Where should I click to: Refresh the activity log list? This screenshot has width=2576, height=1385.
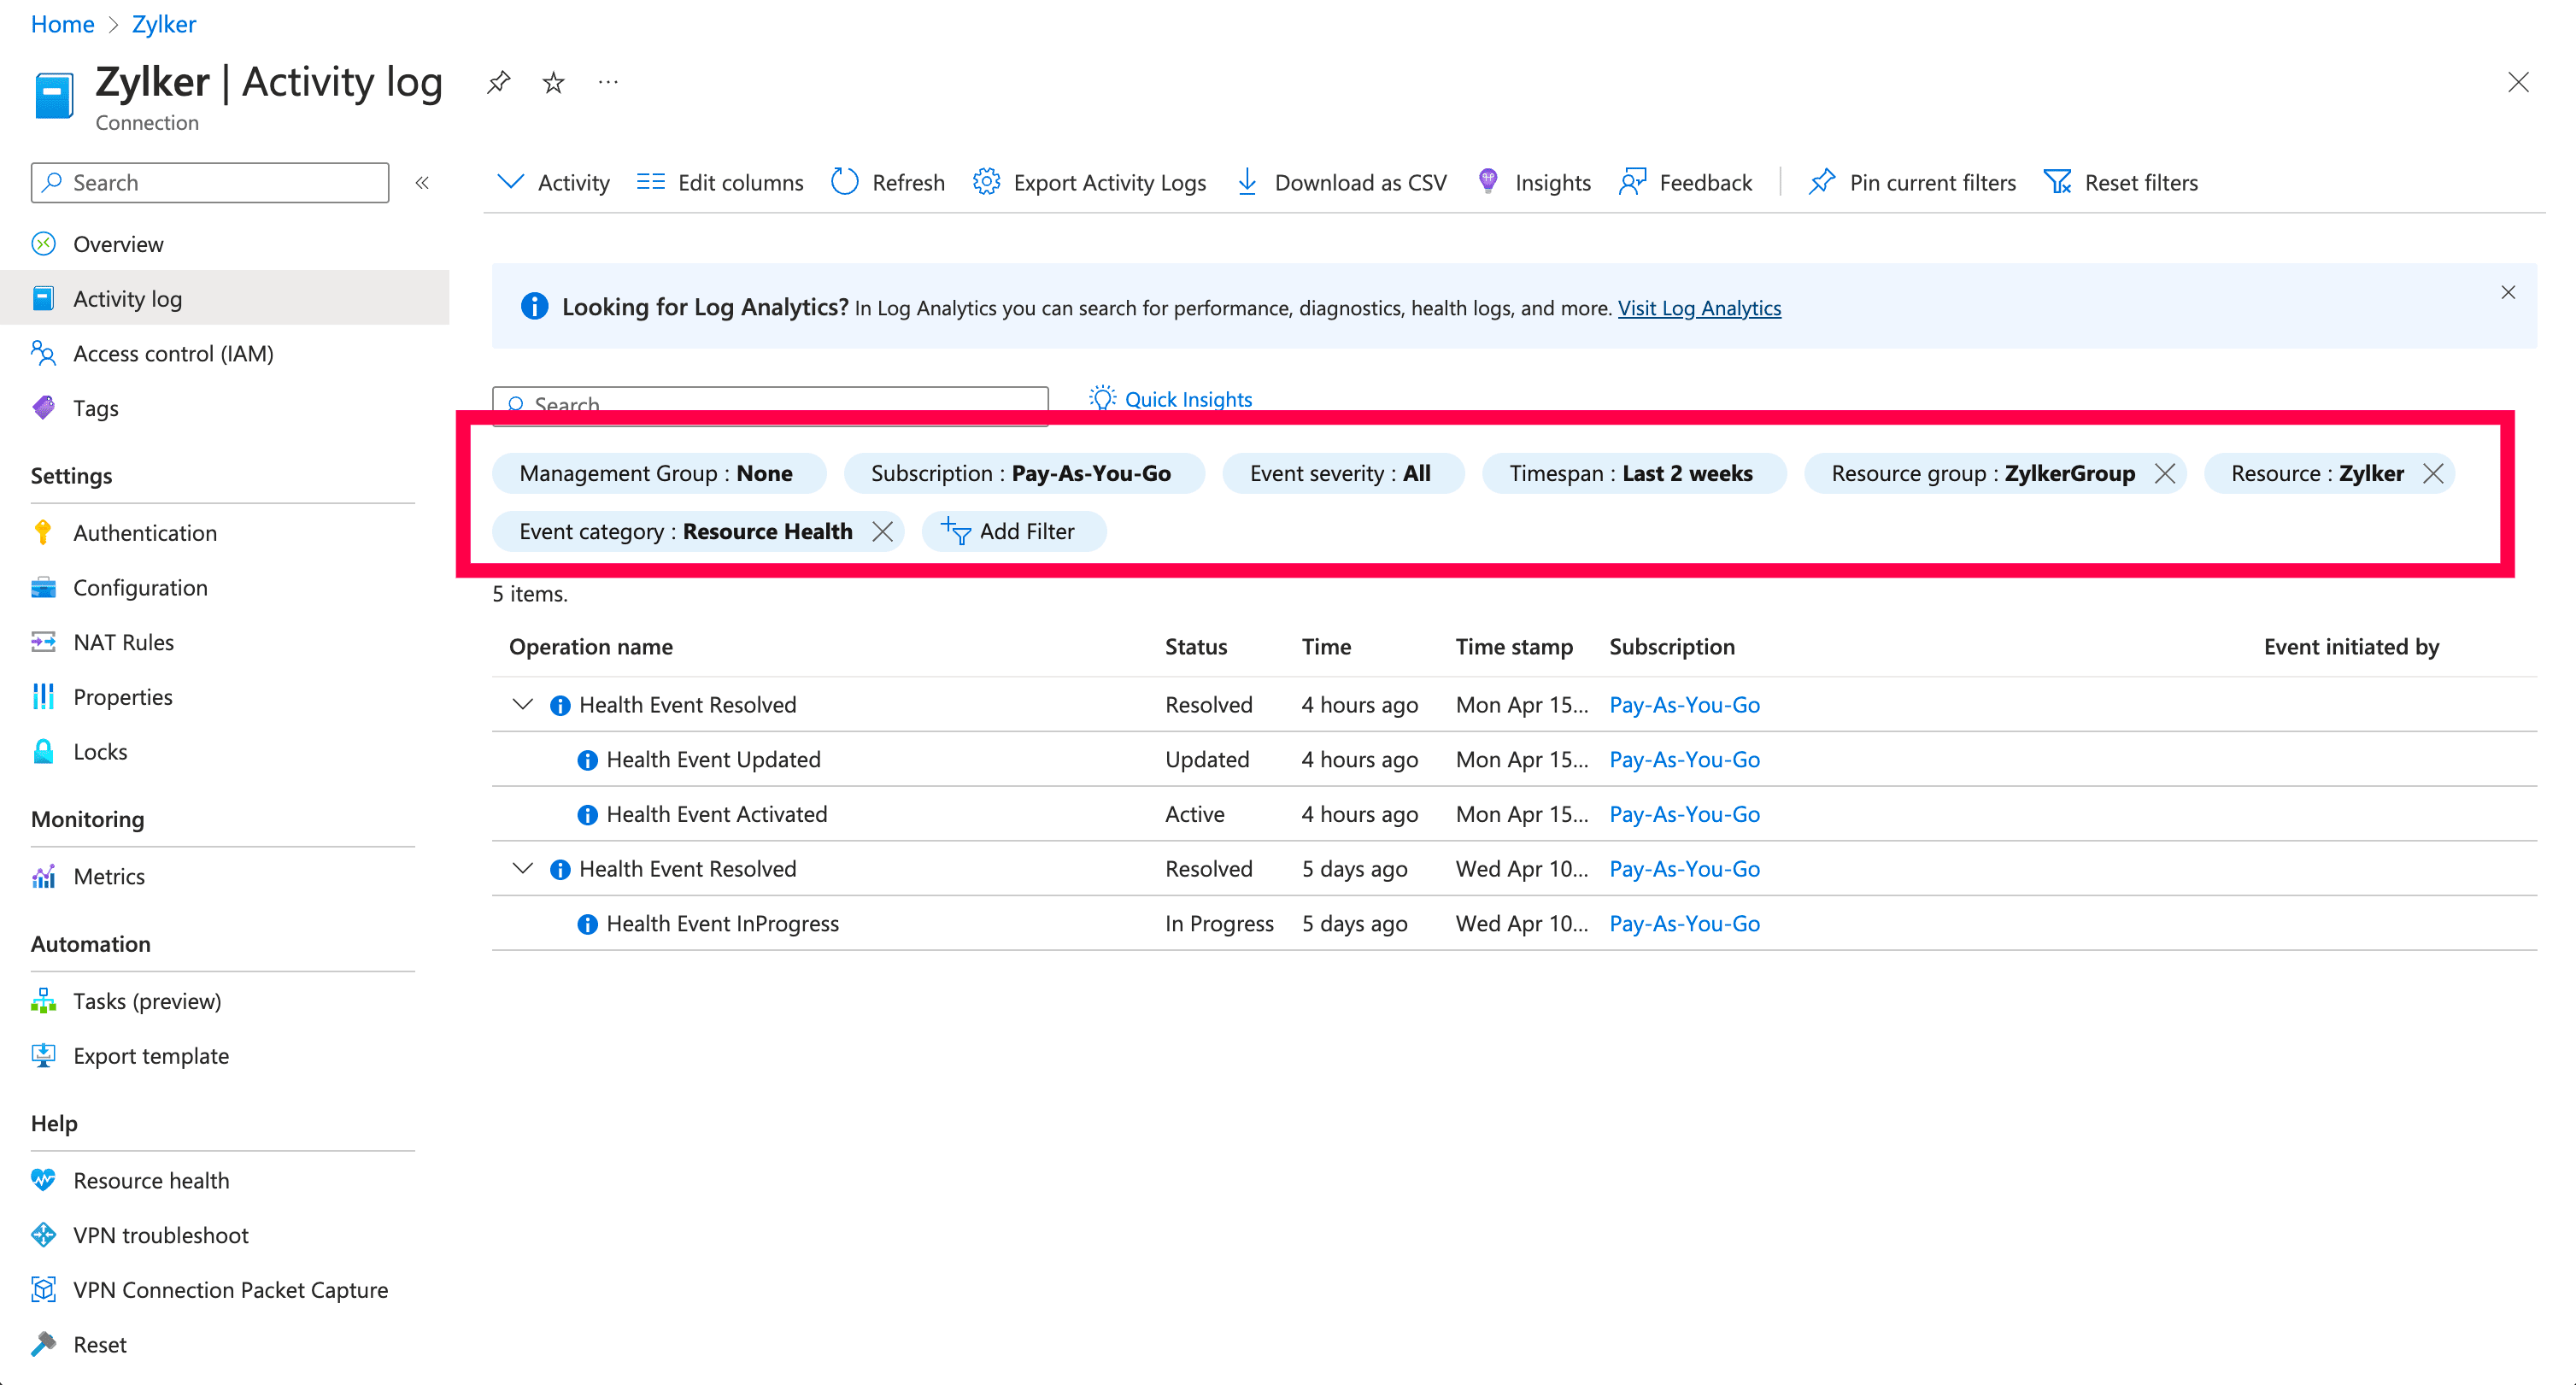click(x=888, y=182)
